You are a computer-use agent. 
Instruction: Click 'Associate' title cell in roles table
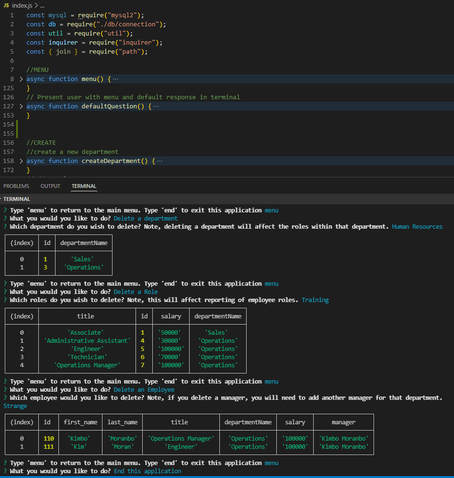coord(86,333)
